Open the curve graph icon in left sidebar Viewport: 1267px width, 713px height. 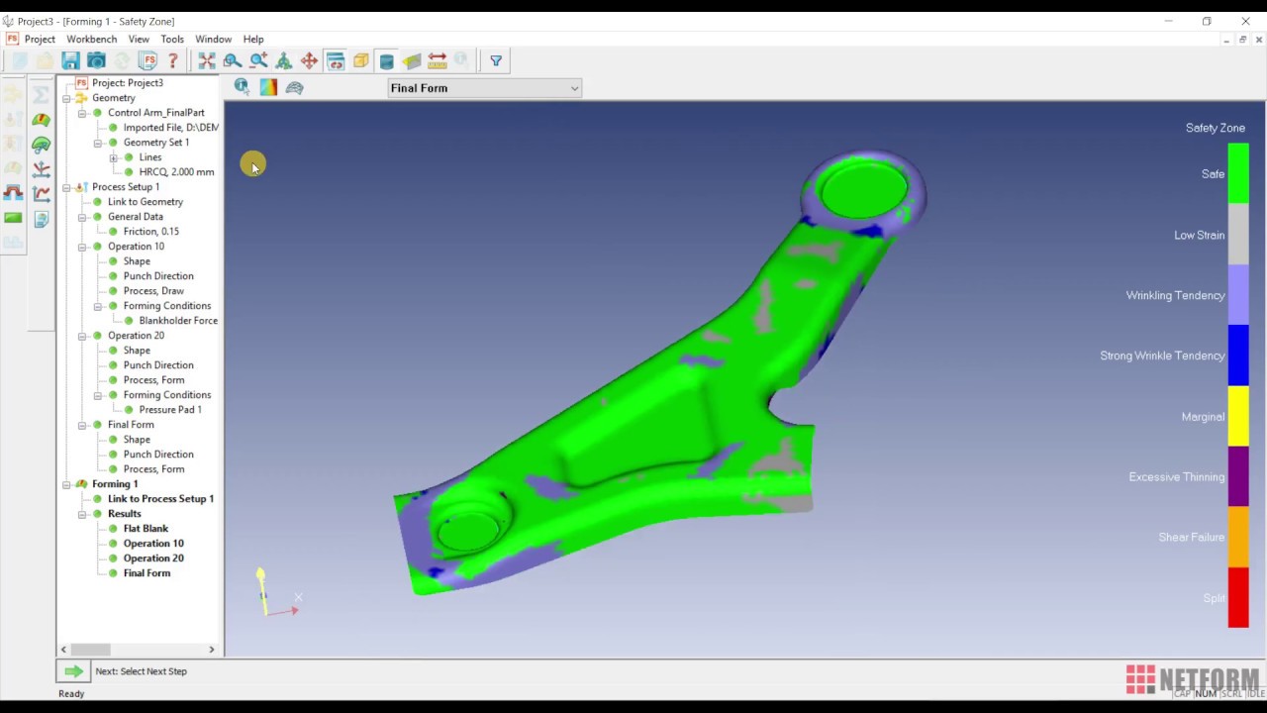point(41,194)
